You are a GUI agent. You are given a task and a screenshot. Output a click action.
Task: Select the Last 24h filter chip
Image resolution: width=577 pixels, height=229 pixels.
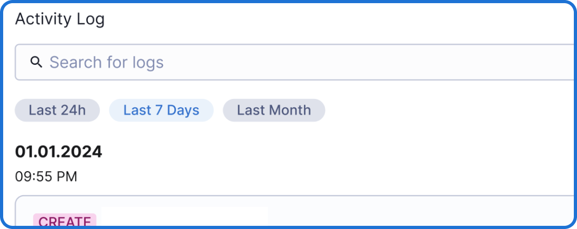[x=57, y=111]
